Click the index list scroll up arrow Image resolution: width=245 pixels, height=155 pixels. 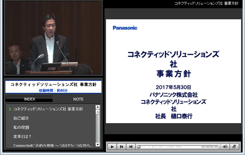pyautogui.click(x=98, y=107)
